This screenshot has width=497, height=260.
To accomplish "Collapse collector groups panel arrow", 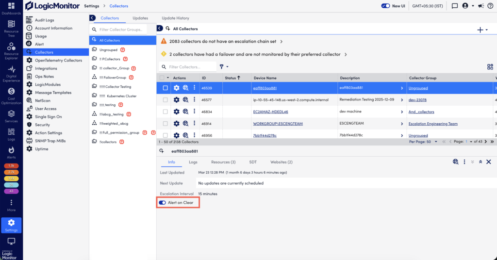I will tap(160, 29).
